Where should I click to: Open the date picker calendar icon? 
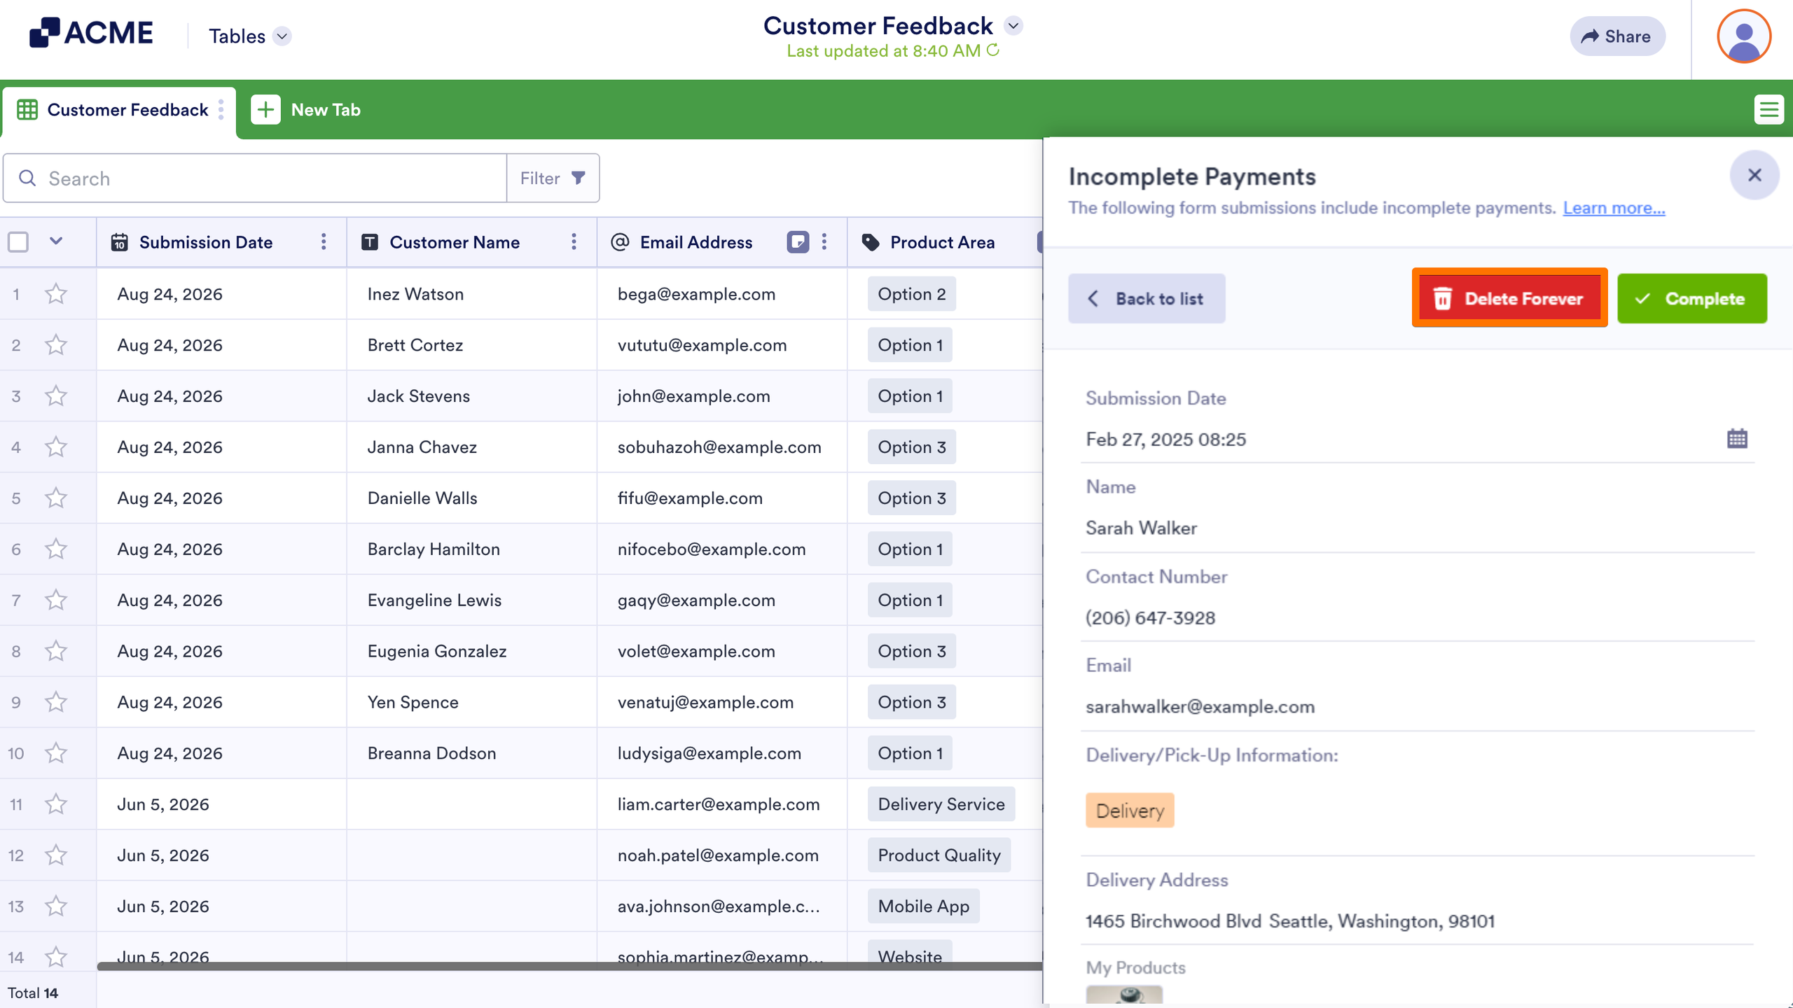click(1737, 439)
